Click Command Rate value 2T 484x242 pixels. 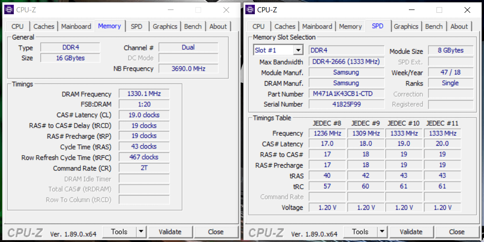click(144, 168)
